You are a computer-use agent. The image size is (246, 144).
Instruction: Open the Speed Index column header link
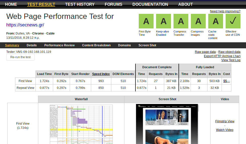(x=101, y=74)
